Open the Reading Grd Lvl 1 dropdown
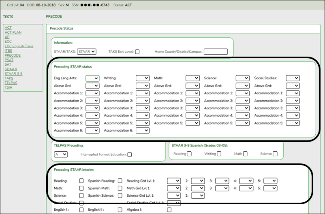Image resolution: width=325 pixels, height=214 pixels. click(x=173, y=181)
